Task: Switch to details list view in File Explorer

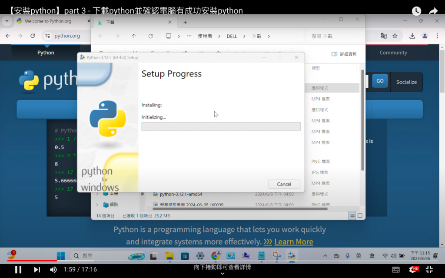Action: [x=352, y=216]
